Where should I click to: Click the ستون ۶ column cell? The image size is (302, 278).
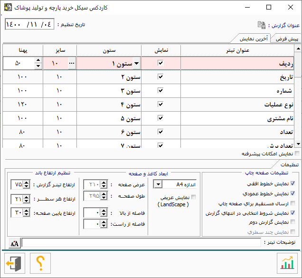(109, 132)
